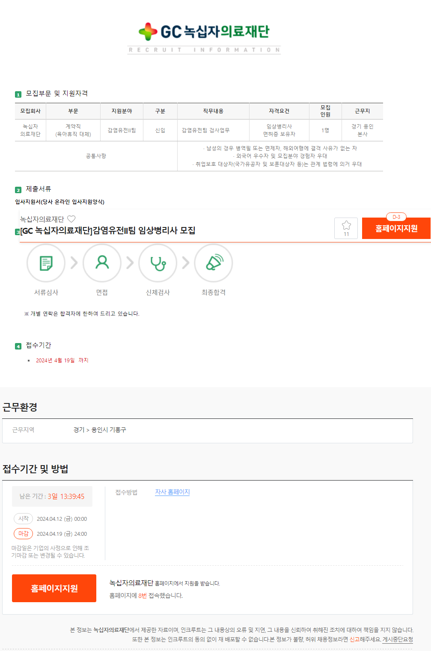Click the red 마감 badge
This screenshot has height=651, width=431.
[x=23, y=534]
